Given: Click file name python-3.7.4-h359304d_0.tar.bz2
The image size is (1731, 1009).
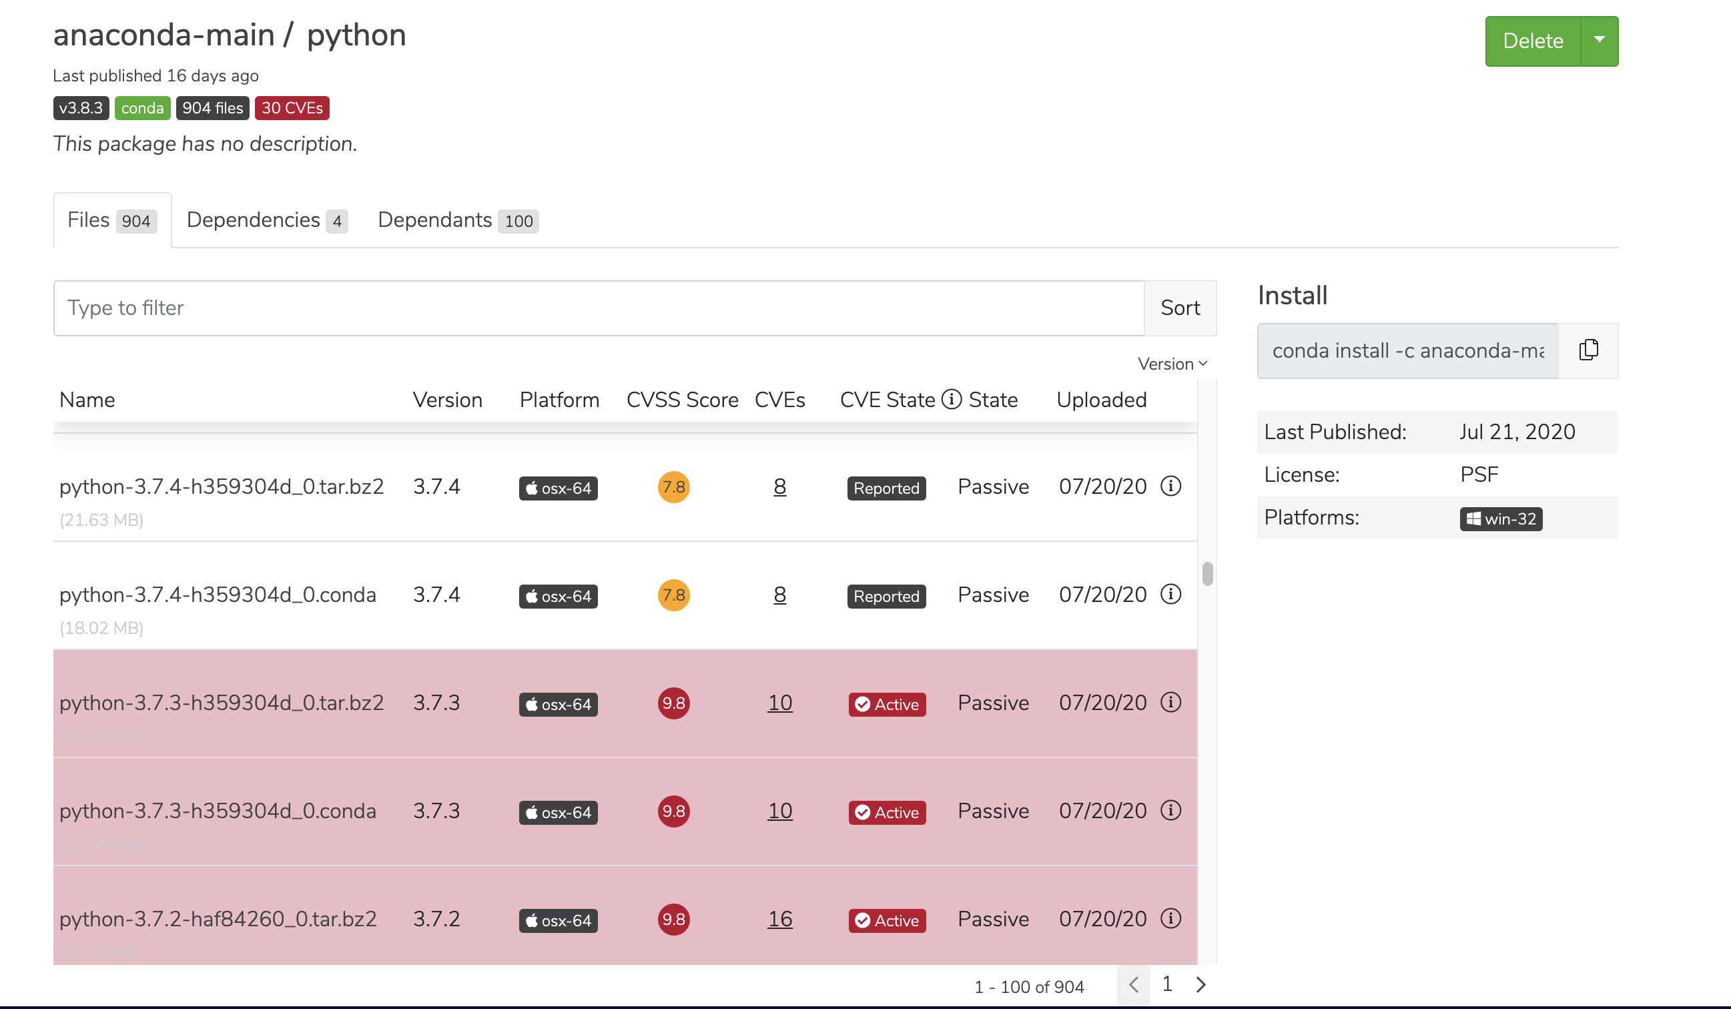Looking at the screenshot, I should coord(221,486).
